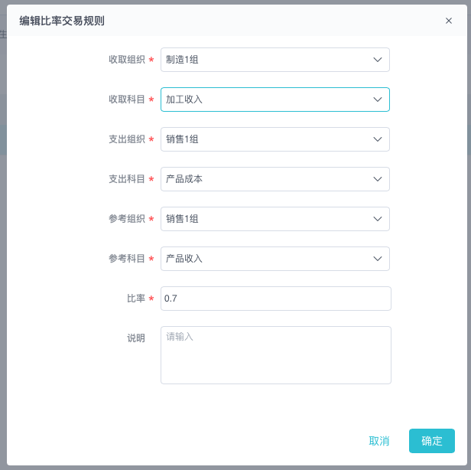Click the chevron arrow in 支出组织 field
The image size is (471, 470).
click(377, 139)
